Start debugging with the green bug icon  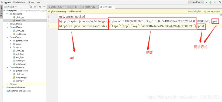click(210, 2)
